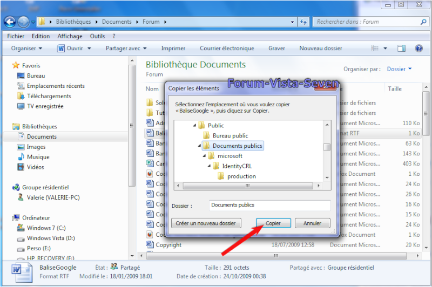Open the address bar history dropdown
Image resolution: width=432 pixels, height=287 pixels.
(x=292, y=22)
